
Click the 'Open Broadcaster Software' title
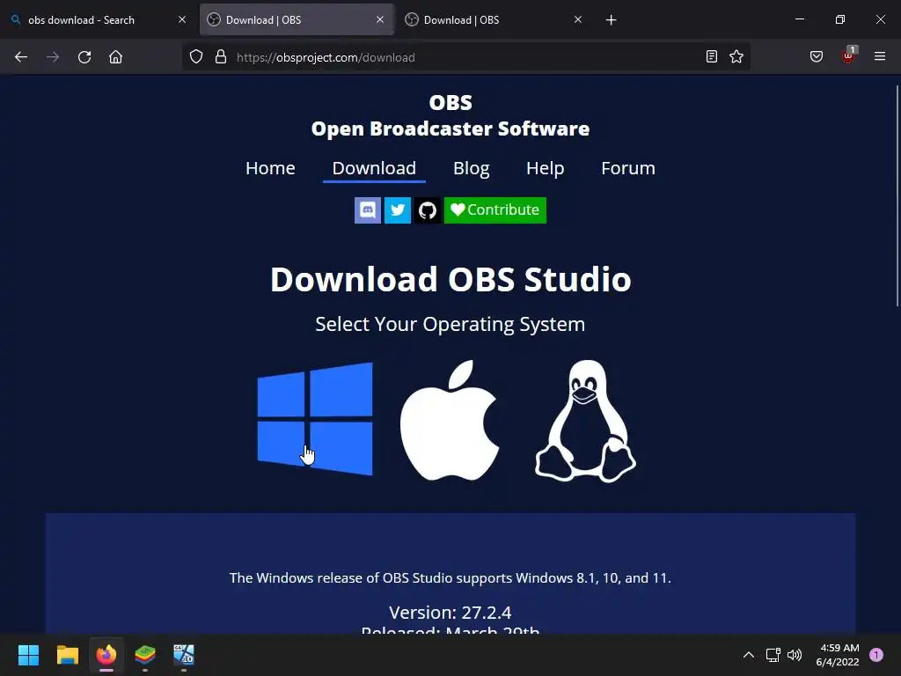(450, 129)
